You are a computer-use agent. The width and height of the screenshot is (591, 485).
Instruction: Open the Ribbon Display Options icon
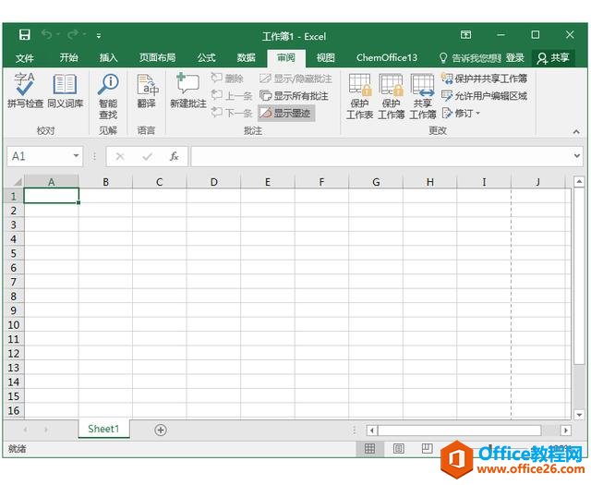pos(465,35)
